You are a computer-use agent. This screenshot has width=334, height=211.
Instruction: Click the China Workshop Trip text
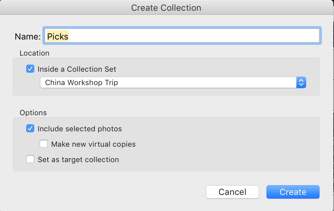(82, 83)
